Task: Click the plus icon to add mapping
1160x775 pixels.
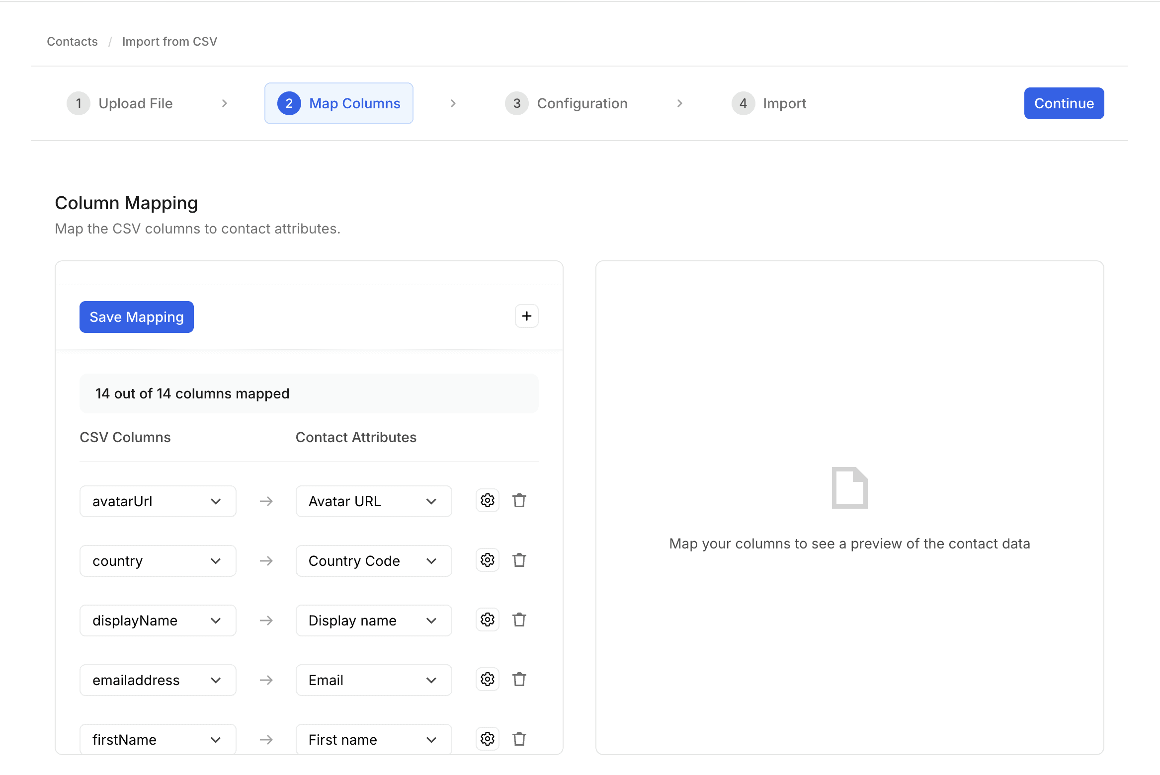Action: (526, 316)
